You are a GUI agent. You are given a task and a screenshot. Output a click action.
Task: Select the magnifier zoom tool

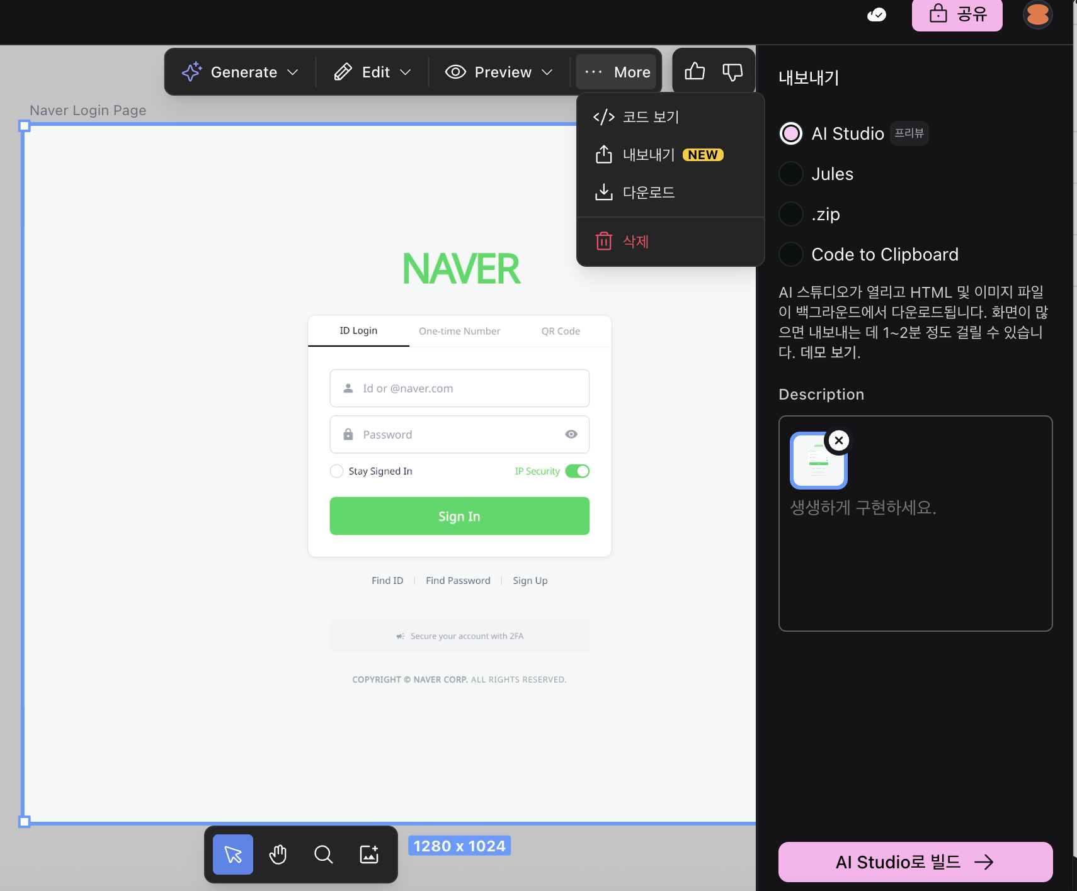coord(323,854)
